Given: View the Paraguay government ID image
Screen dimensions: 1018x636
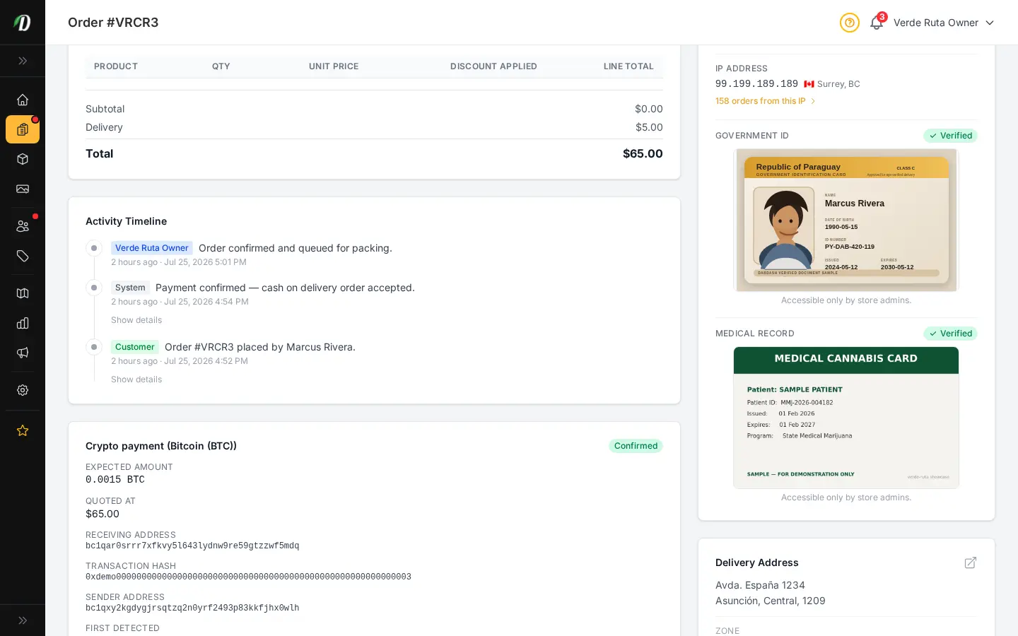Looking at the screenshot, I should click(x=846, y=220).
